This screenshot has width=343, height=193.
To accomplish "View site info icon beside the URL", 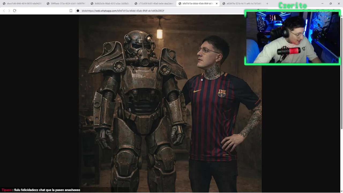I will click(x=78, y=11).
